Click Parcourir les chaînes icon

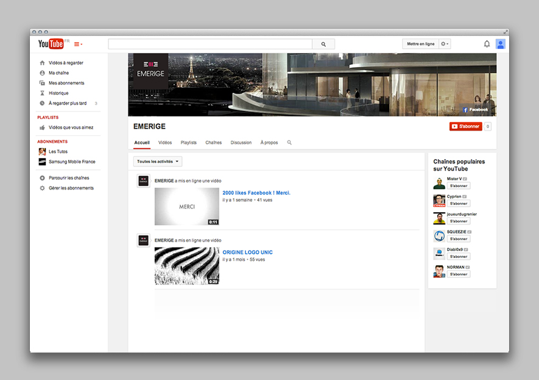pos(42,178)
